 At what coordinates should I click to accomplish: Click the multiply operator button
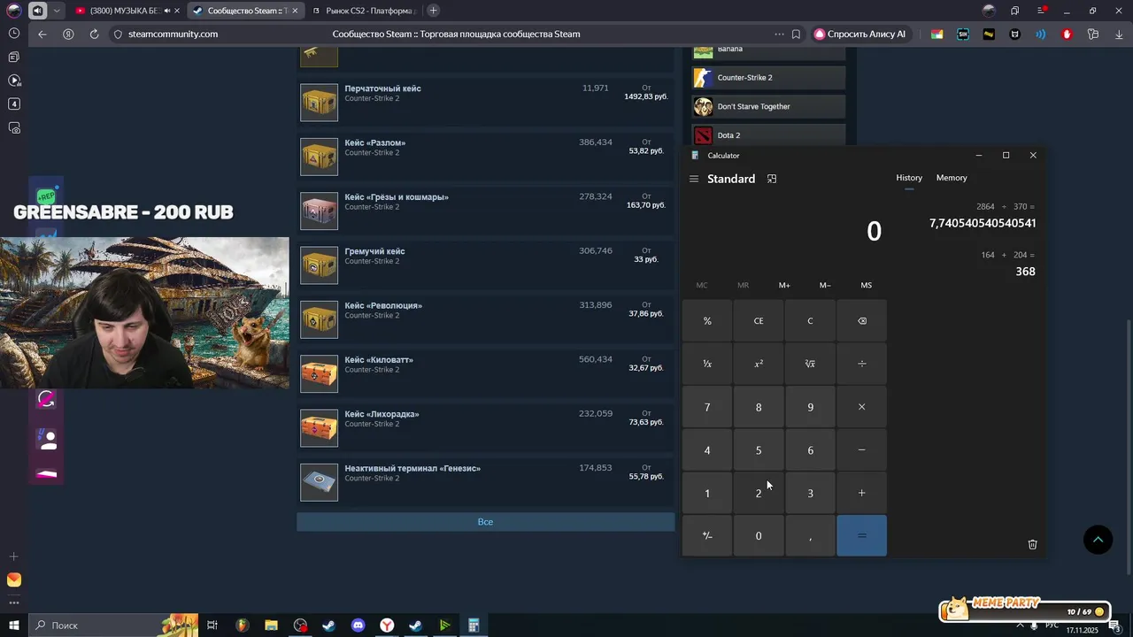(861, 407)
